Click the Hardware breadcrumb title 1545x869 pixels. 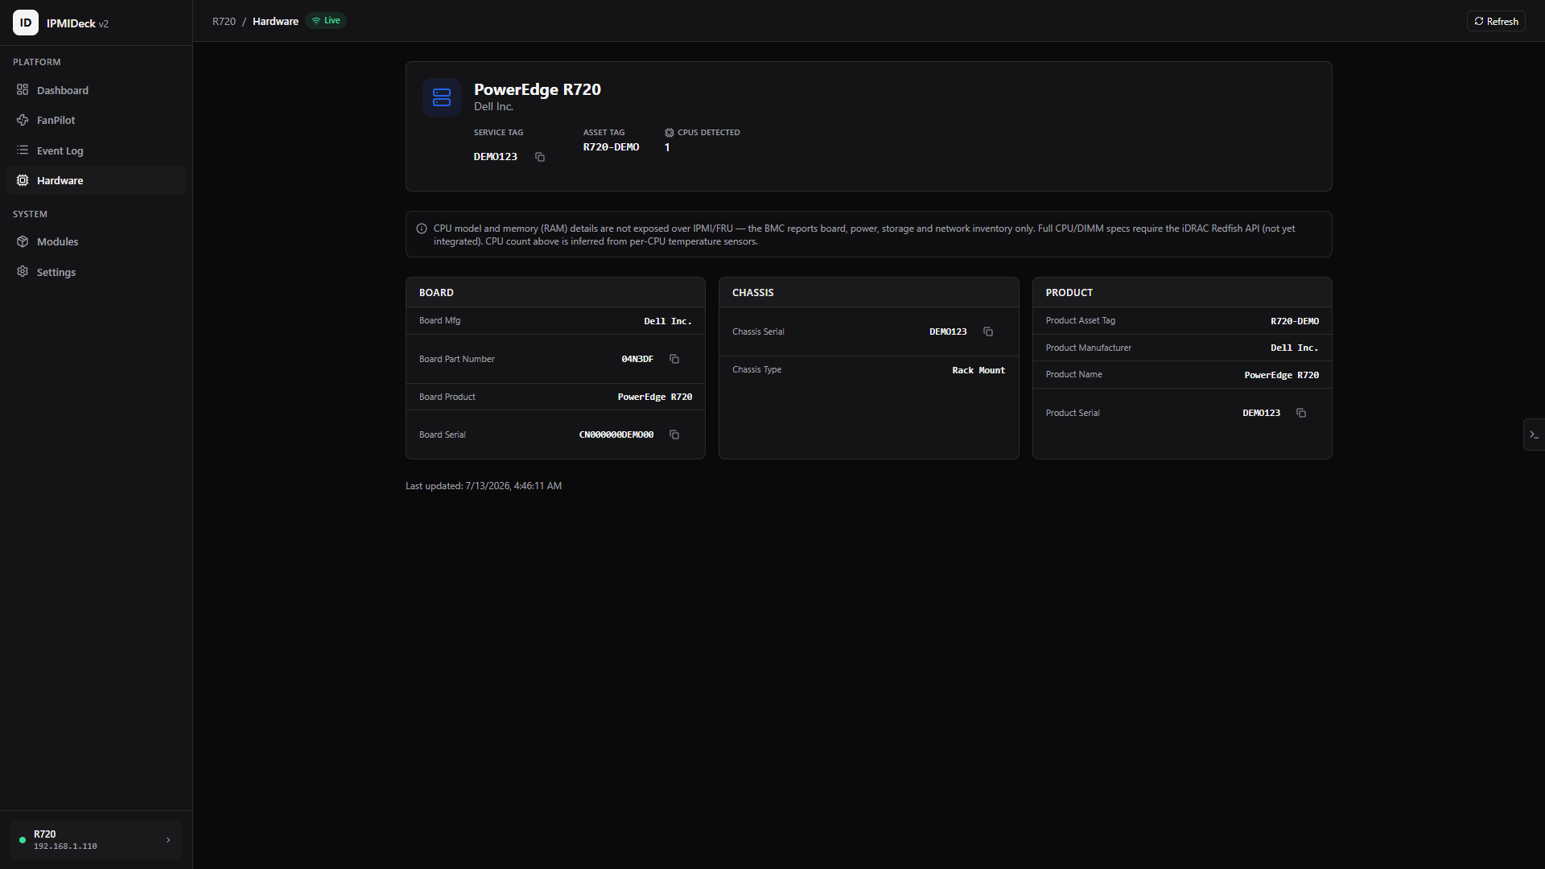click(275, 21)
